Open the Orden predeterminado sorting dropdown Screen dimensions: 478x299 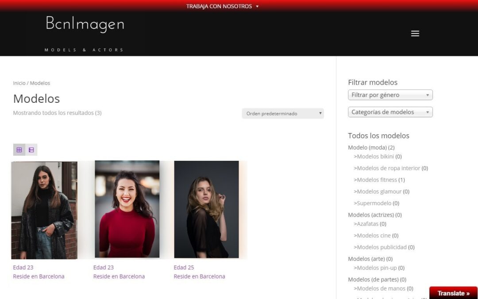pos(282,113)
